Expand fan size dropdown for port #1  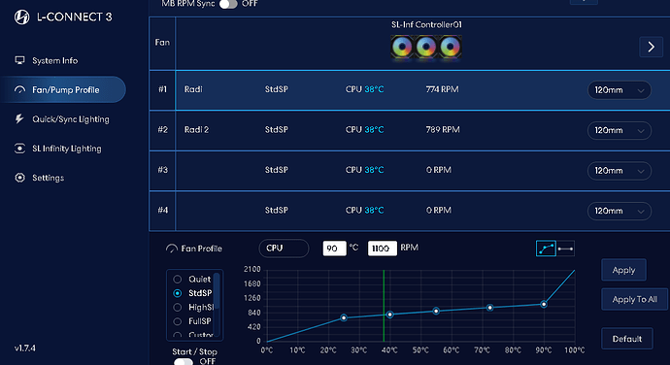click(x=620, y=90)
